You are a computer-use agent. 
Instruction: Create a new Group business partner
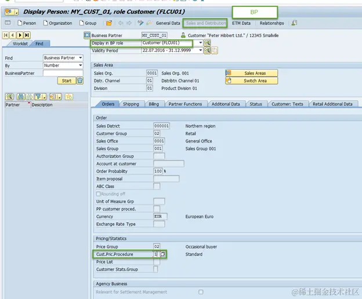88,23
